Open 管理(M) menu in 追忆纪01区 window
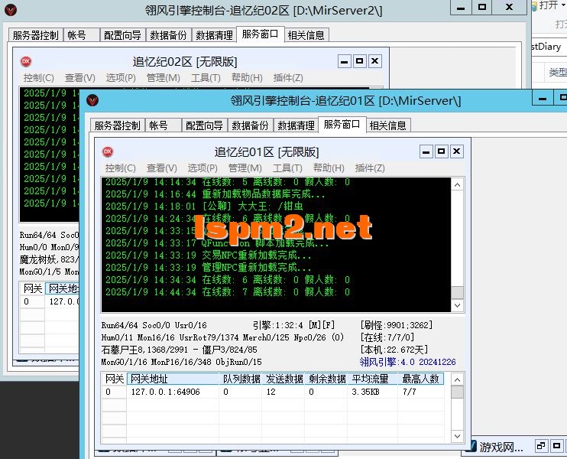This screenshot has width=567, height=459. pos(245,168)
